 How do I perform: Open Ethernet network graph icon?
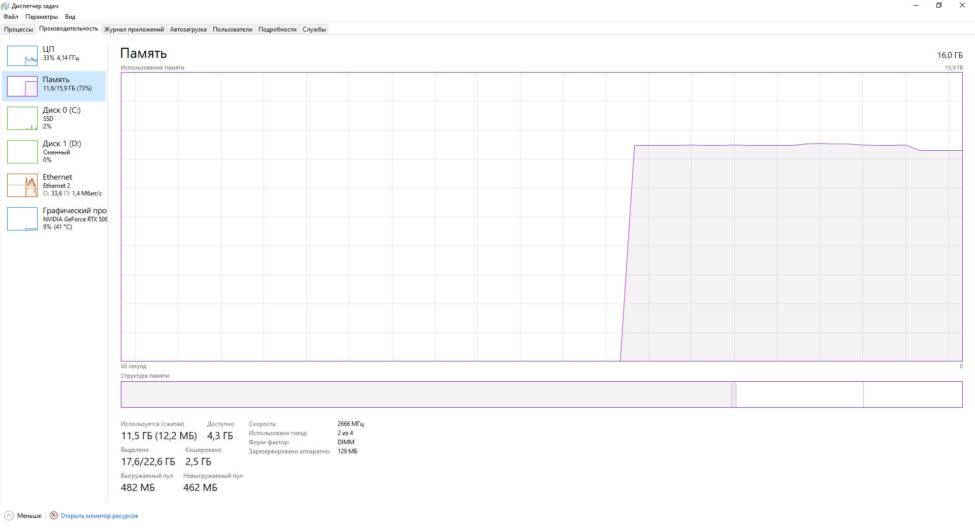[x=22, y=185]
